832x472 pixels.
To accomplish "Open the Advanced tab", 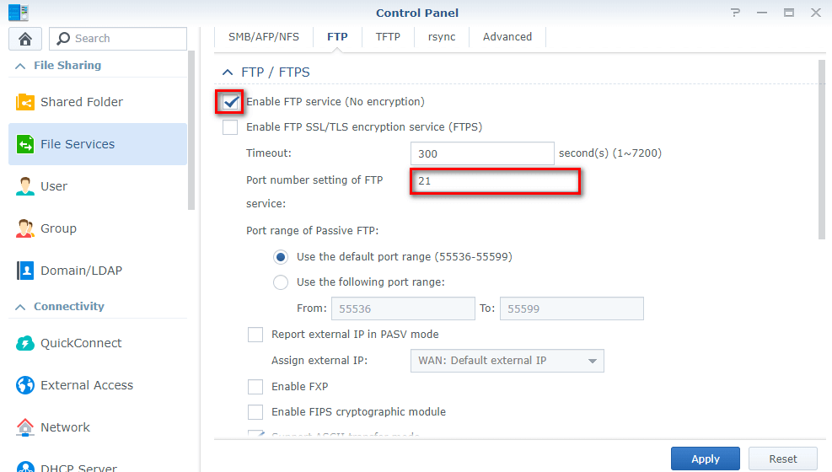I will (507, 37).
